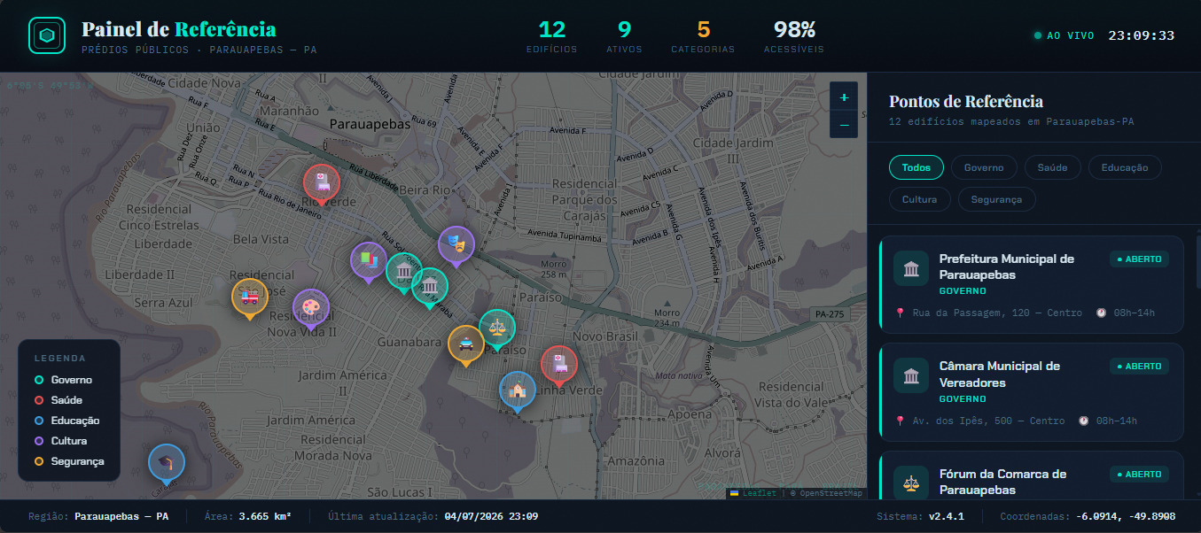Click the scales of justice marker
Screen dimensions: 1201x533
(x=497, y=328)
